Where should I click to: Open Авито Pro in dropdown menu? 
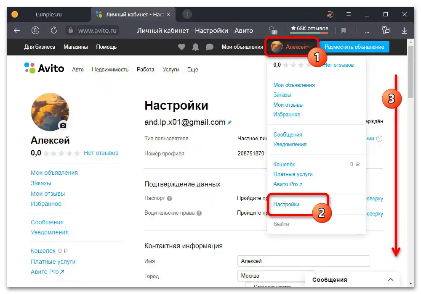288,184
